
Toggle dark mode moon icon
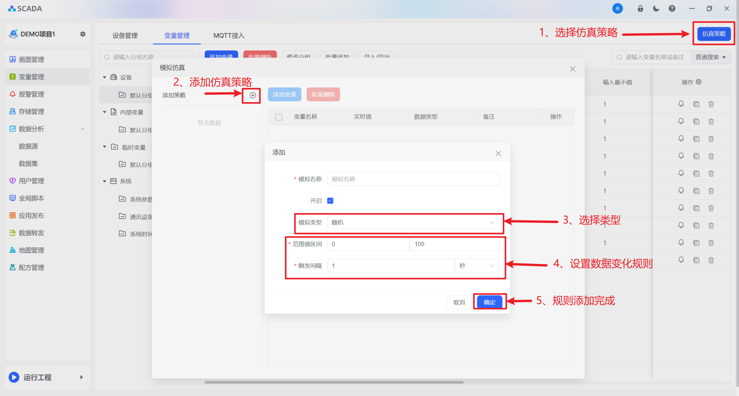(x=656, y=8)
